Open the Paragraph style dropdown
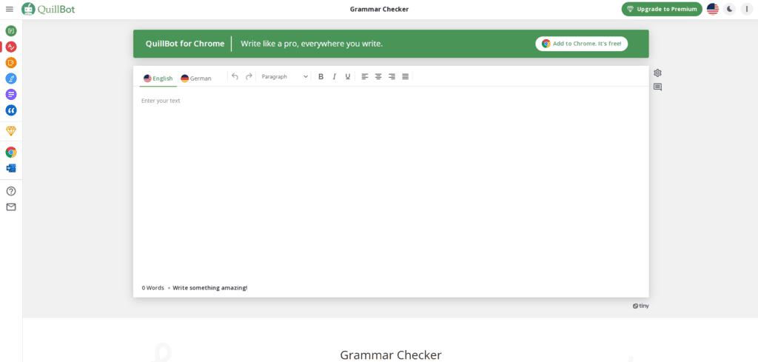 pos(284,76)
